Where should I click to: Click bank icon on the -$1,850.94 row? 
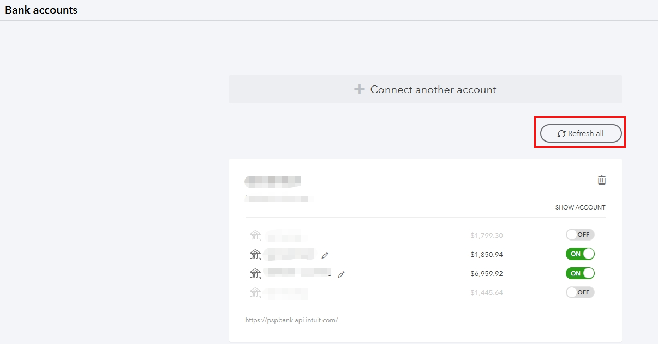[x=255, y=254]
